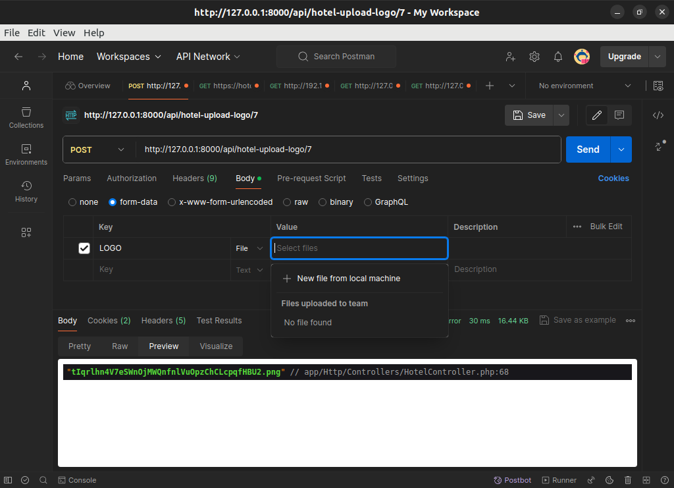Click the empty Key field

pyautogui.click(x=162, y=269)
